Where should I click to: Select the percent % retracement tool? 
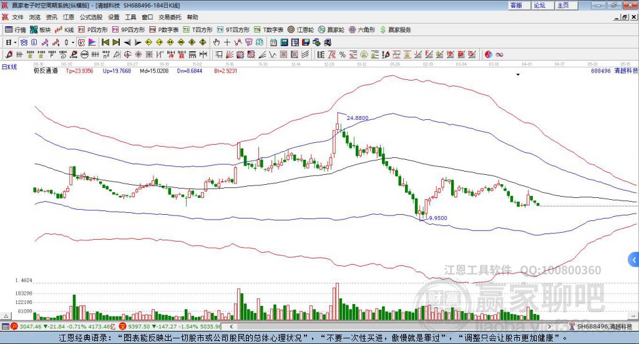(x=343, y=54)
